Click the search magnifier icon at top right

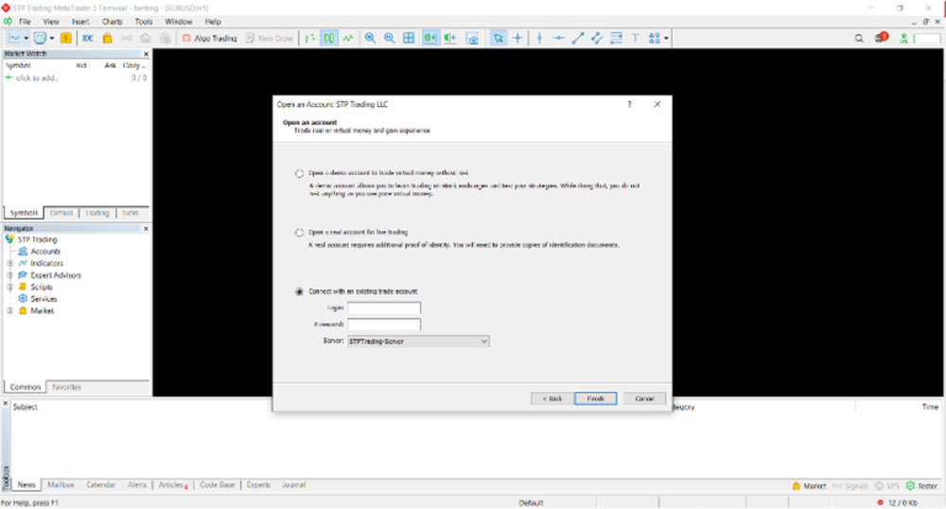859,38
